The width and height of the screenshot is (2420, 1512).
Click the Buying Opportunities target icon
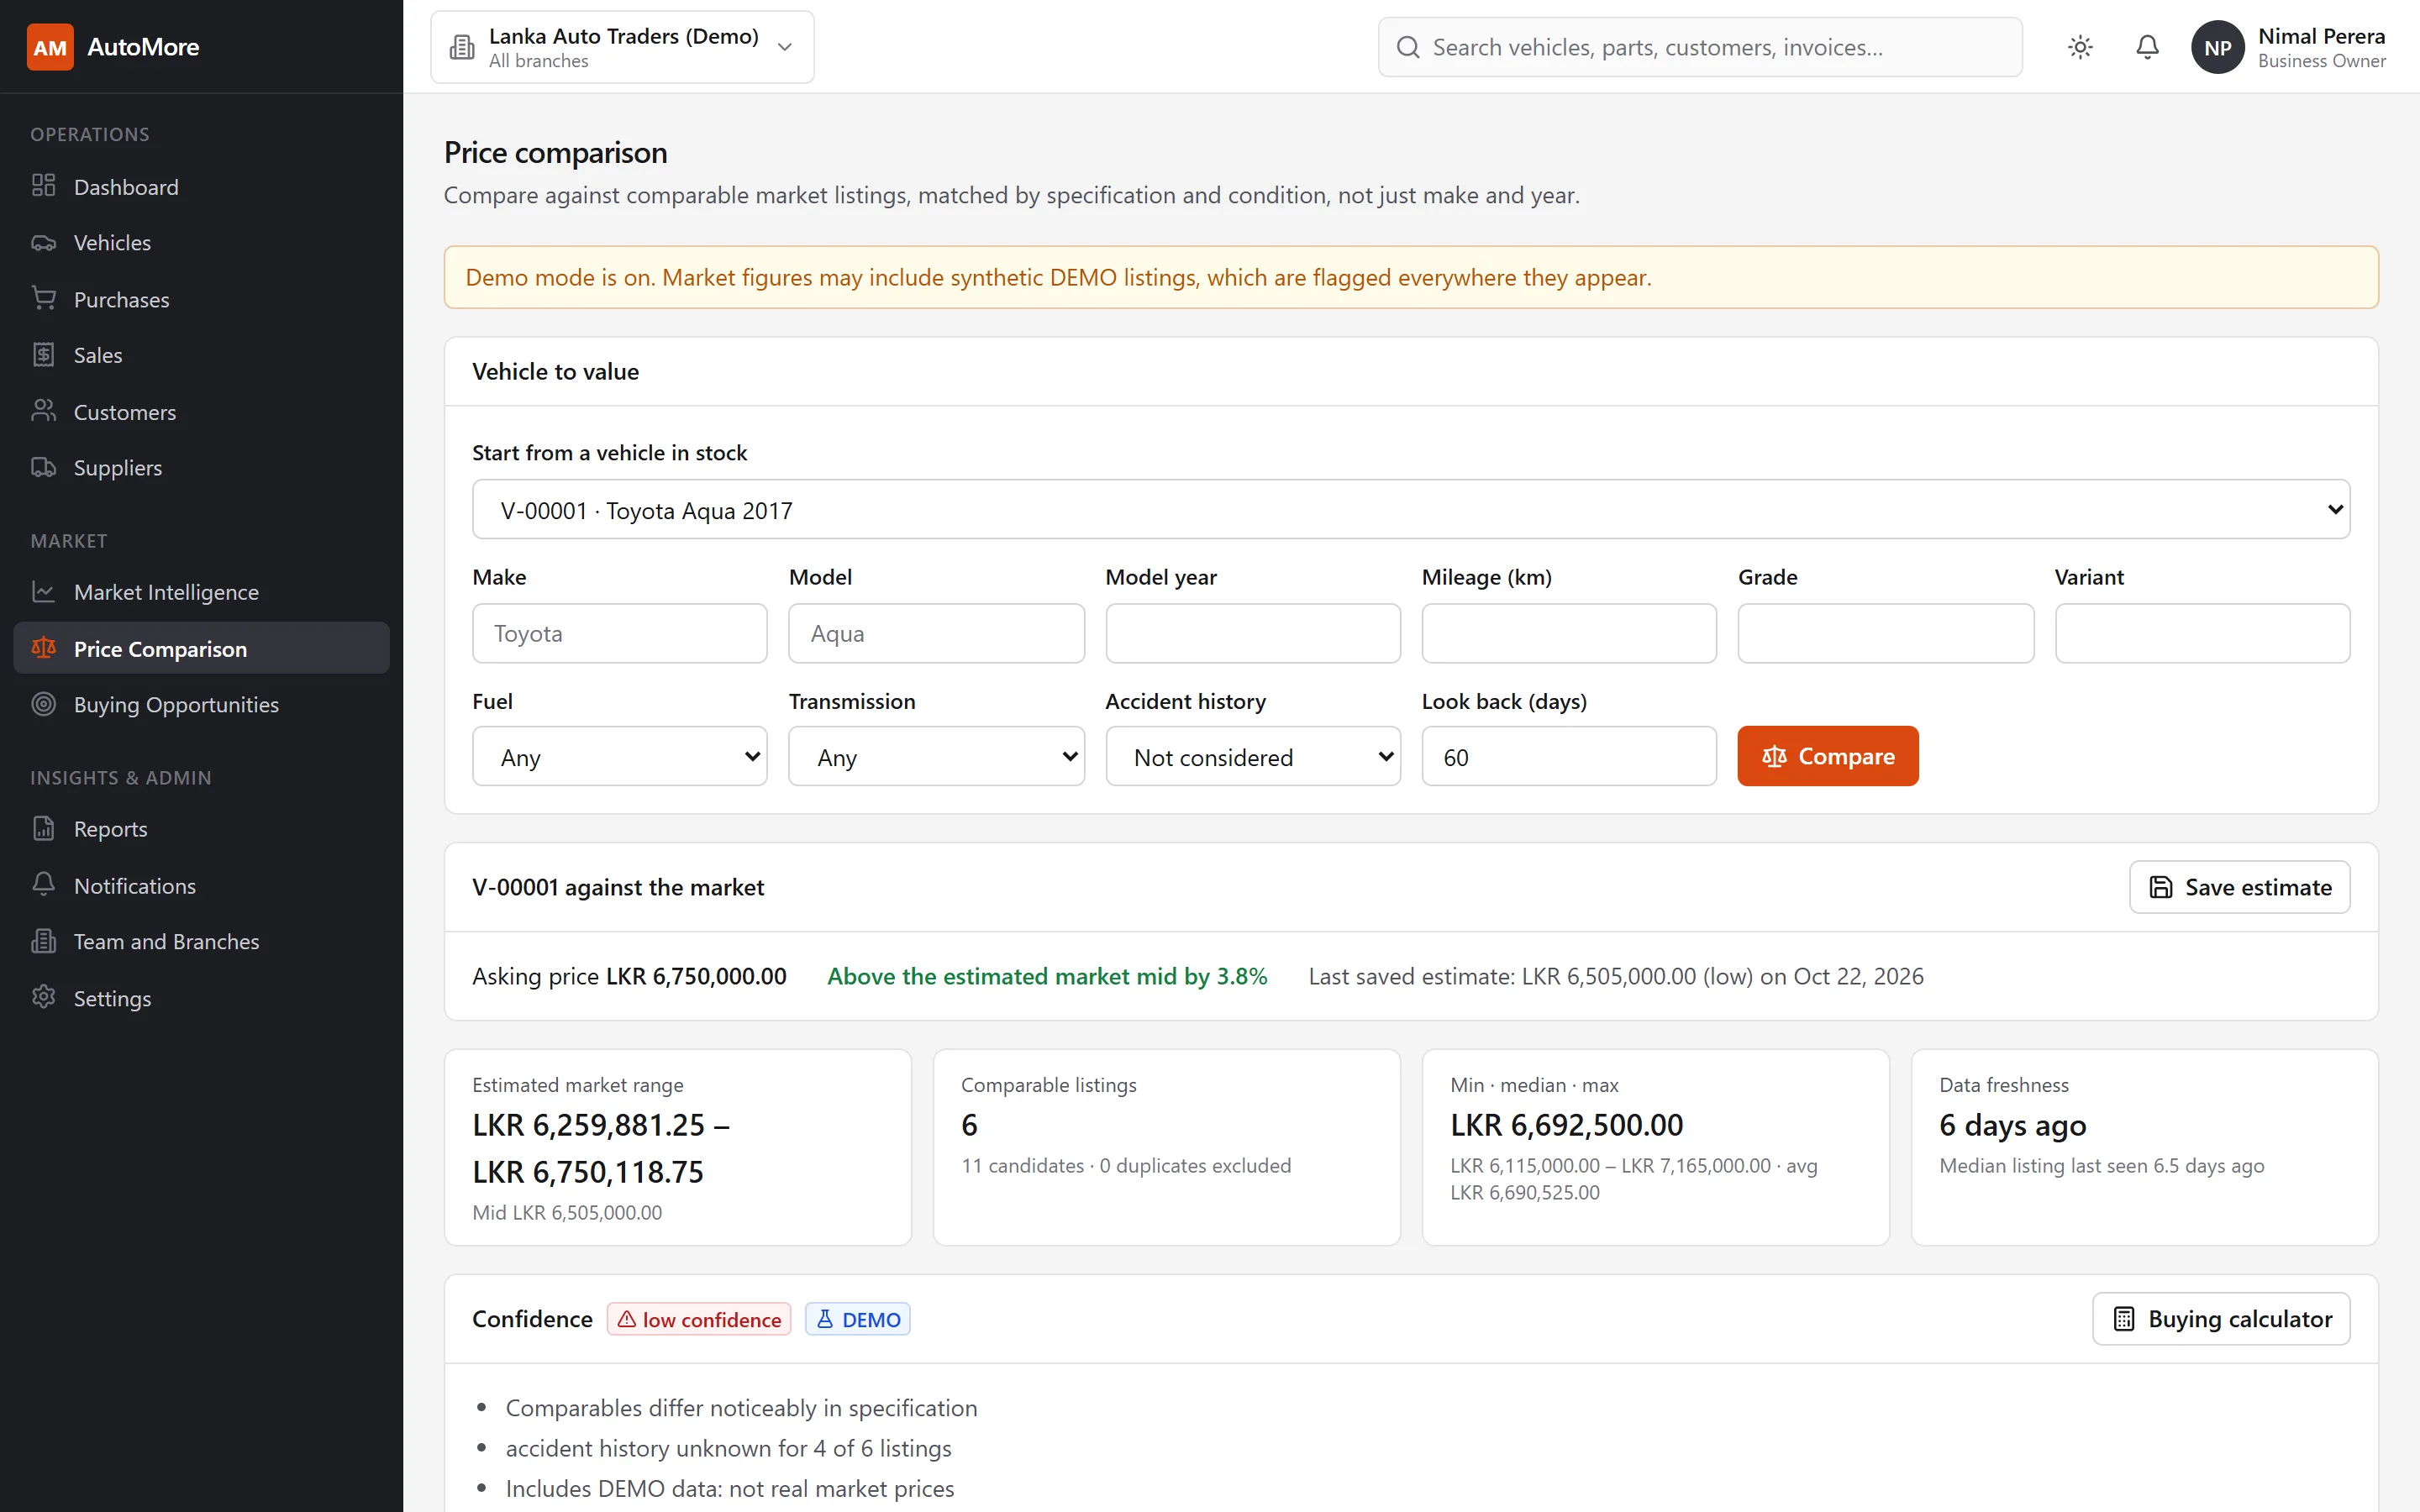point(43,704)
